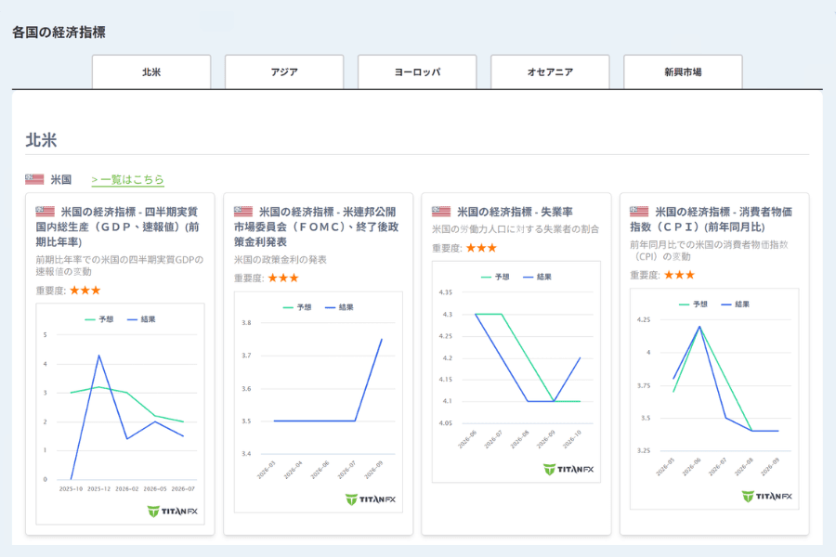The height and width of the screenshot is (557, 836).
Task: Click the flag icon on the 失業率 card
Action: pyautogui.click(x=441, y=212)
